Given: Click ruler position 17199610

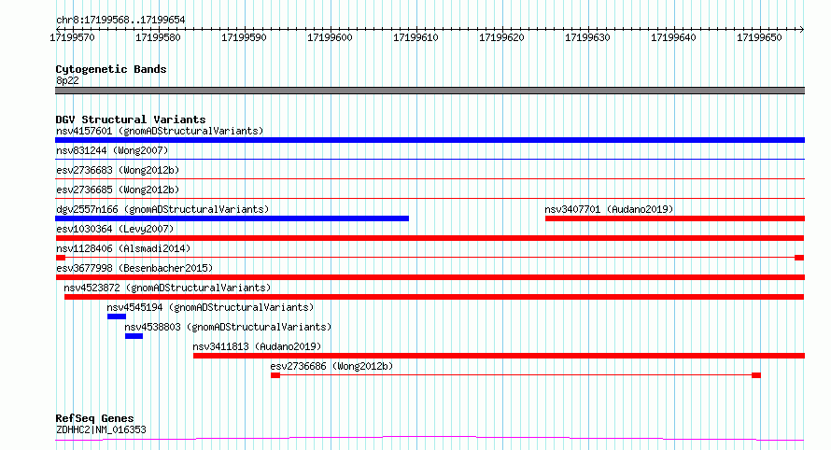Looking at the screenshot, I should click(415, 37).
